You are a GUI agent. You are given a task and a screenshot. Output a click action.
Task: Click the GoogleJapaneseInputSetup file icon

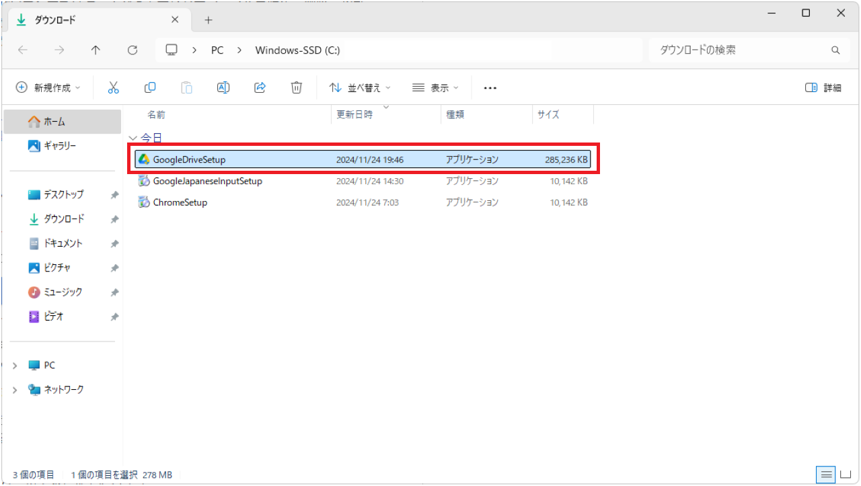coord(143,181)
